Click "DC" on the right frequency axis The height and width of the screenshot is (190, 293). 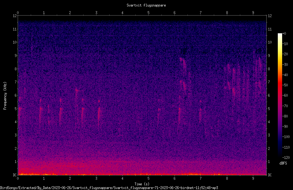click(270, 175)
